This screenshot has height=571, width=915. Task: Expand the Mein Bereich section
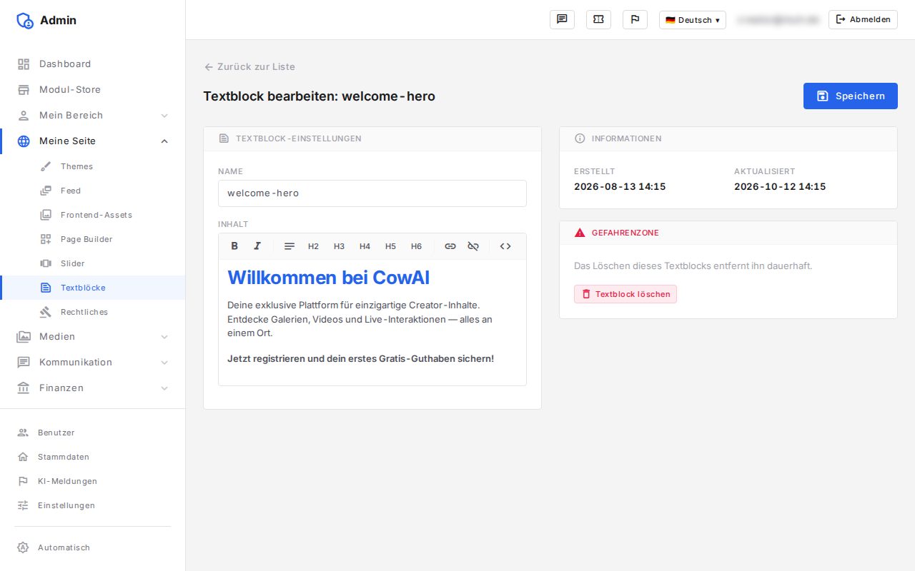pyautogui.click(x=93, y=116)
